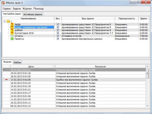Select journal entry 20.02.2013 0:01:21

[74, 70]
